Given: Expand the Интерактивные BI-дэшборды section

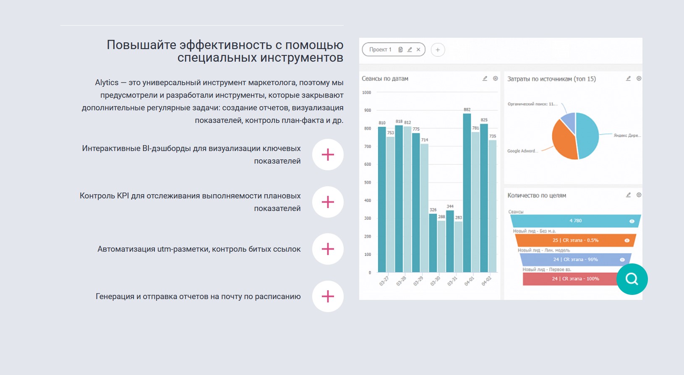Looking at the screenshot, I should pyautogui.click(x=328, y=155).
